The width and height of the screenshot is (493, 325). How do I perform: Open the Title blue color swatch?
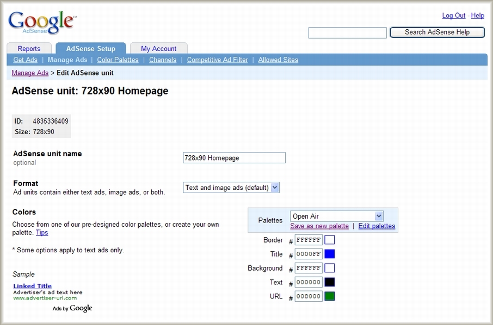click(x=330, y=254)
